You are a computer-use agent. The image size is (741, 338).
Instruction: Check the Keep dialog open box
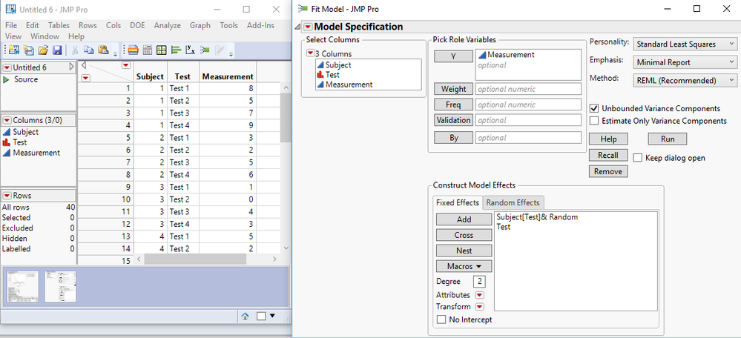pos(637,158)
